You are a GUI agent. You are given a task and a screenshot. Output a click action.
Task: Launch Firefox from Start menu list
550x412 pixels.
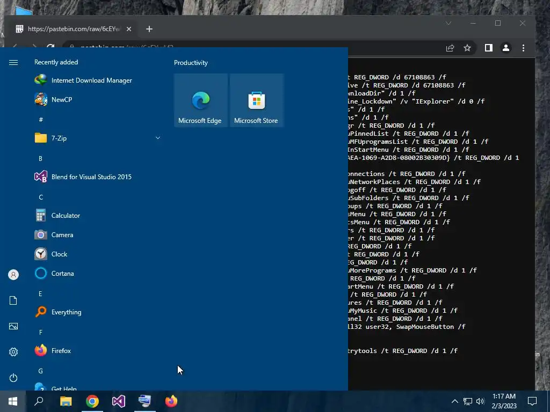point(98,350)
